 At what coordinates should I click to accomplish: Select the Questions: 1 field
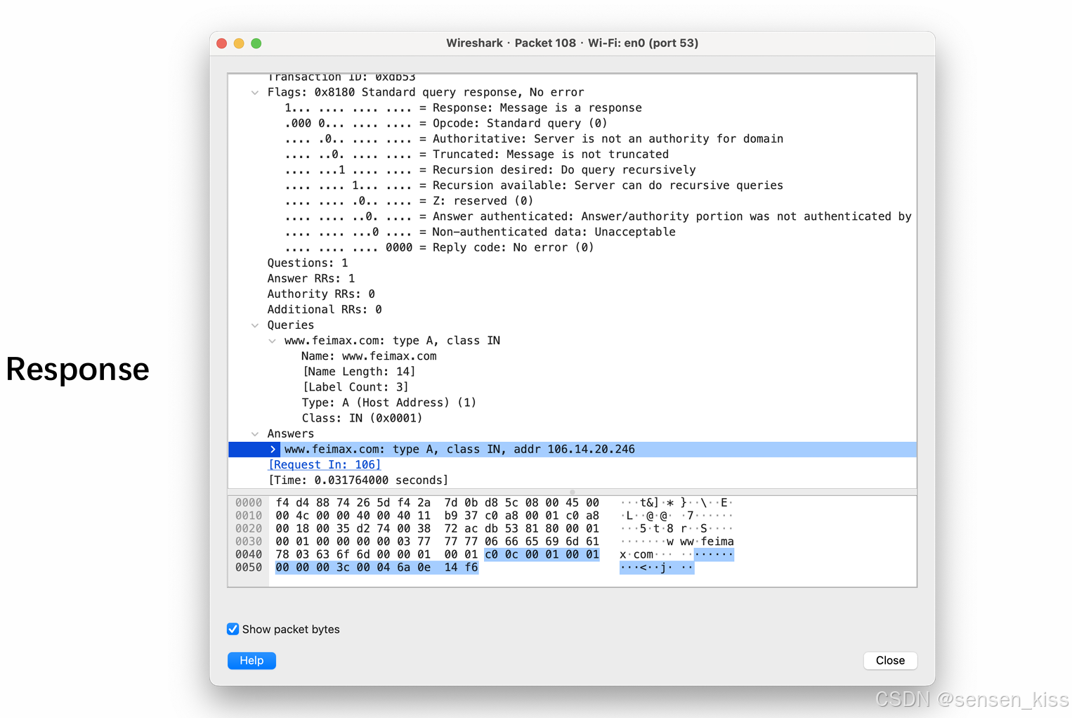[307, 263]
